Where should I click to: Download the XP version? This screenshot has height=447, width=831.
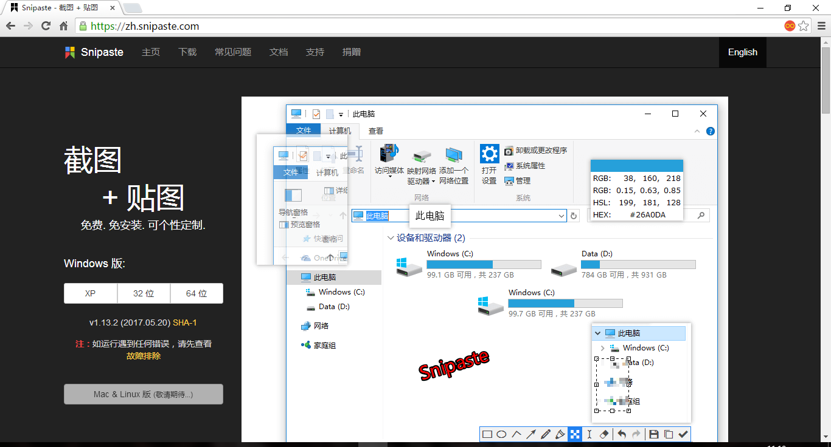[91, 293]
